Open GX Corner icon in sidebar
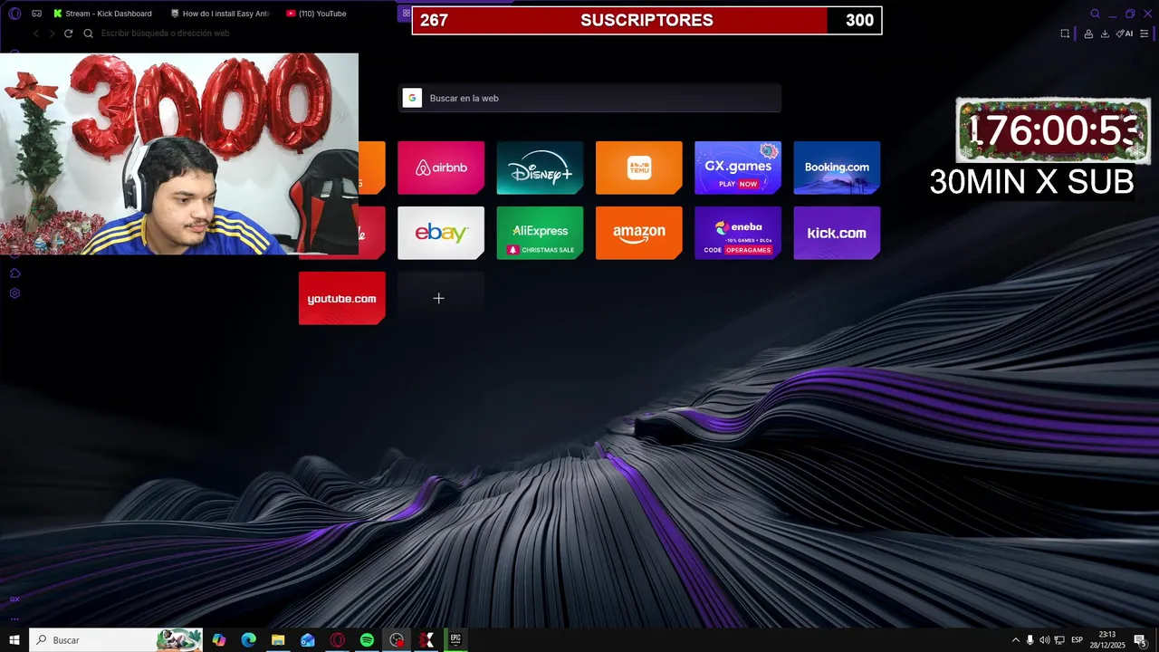1159x652 pixels. (x=14, y=599)
